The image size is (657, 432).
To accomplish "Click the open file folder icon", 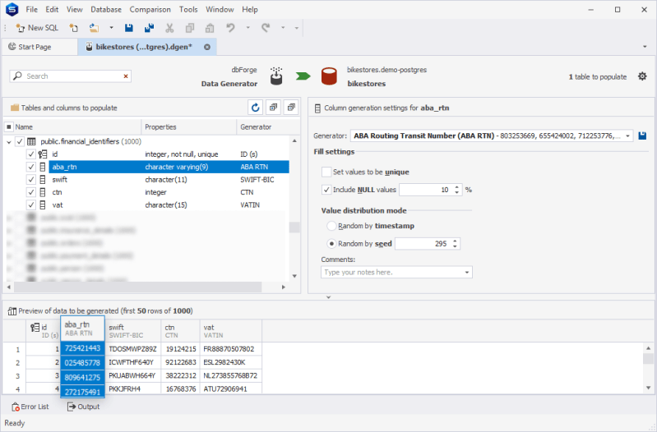I will (94, 28).
